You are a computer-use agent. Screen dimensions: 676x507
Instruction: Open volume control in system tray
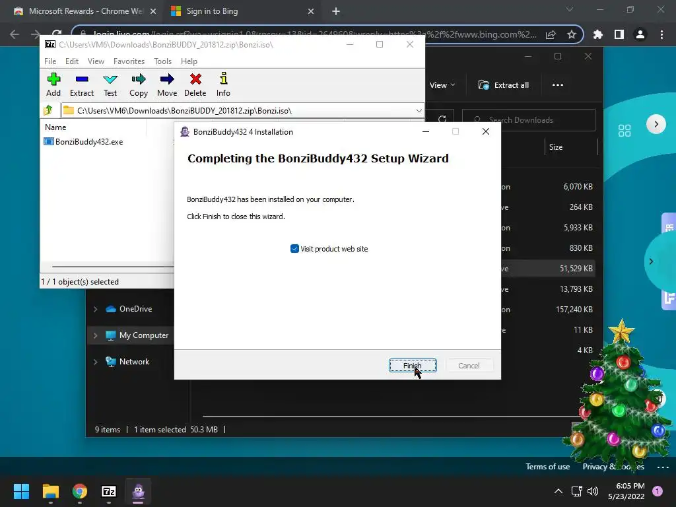click(x=593, y=491)
